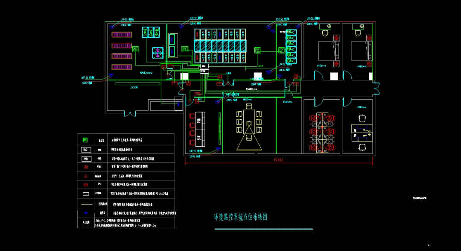Screen dimensions: 461x251
Task: Click the green sensor symbol in the legend
Action: tap(85, 140)
